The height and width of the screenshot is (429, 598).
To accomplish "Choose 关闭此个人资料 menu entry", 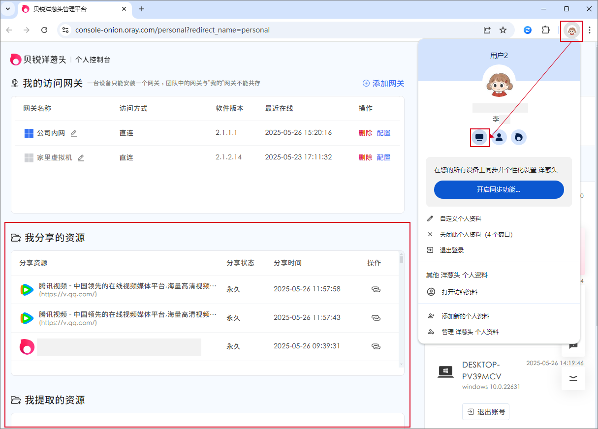I will 499,234.
